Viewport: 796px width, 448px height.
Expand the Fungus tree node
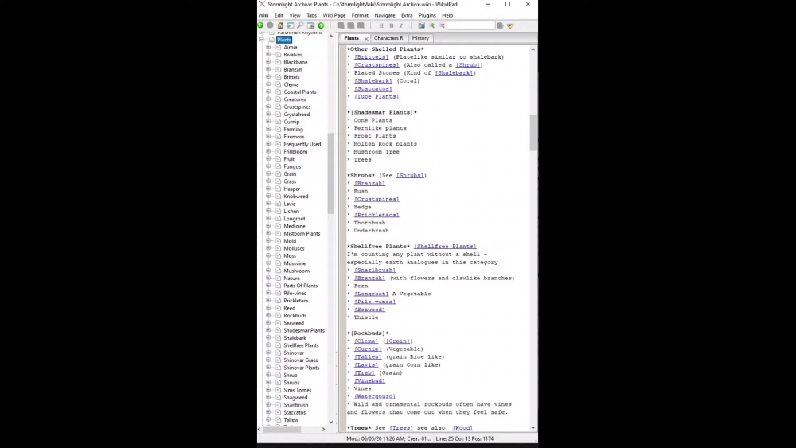pos(268,166)
